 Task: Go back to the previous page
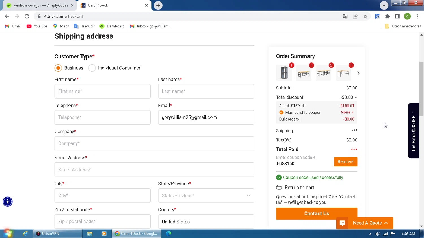[7, 16]
